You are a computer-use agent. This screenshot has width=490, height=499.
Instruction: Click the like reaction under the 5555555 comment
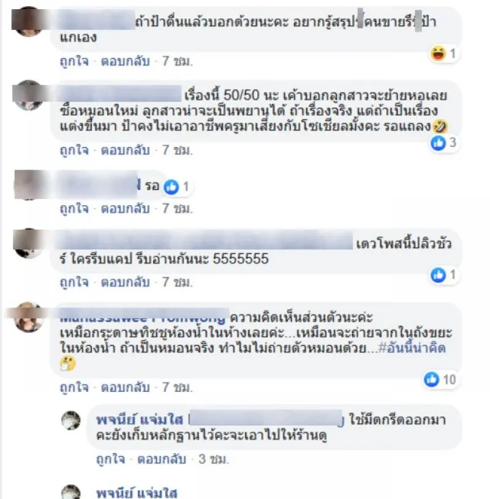click(x=438, y=275)
